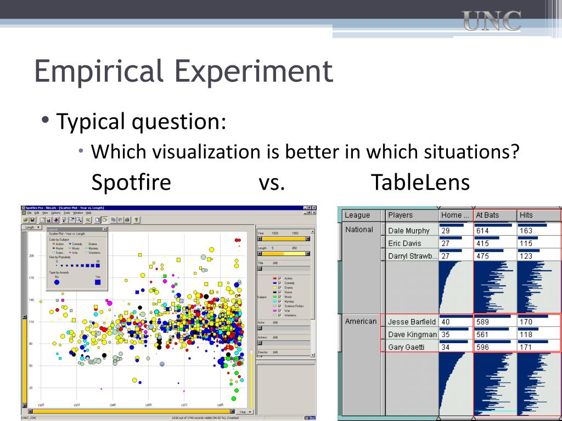The image size is (562, 421).
Task: Open the File menu in Spotfire
Action: coord(30,213)
